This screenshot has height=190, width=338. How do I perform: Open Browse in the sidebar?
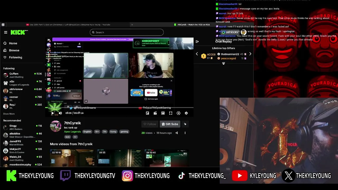(x=12, y=50)
